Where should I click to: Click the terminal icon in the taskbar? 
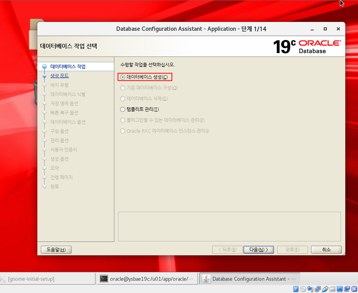coord(104,279)
